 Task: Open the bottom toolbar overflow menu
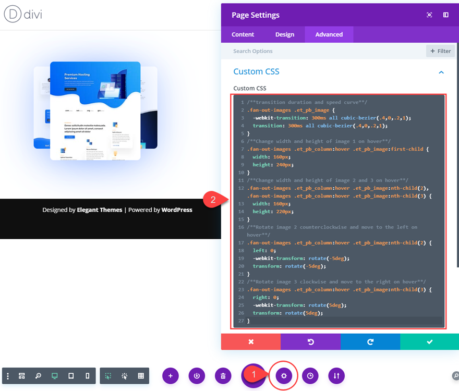click(x=8, y=376)
